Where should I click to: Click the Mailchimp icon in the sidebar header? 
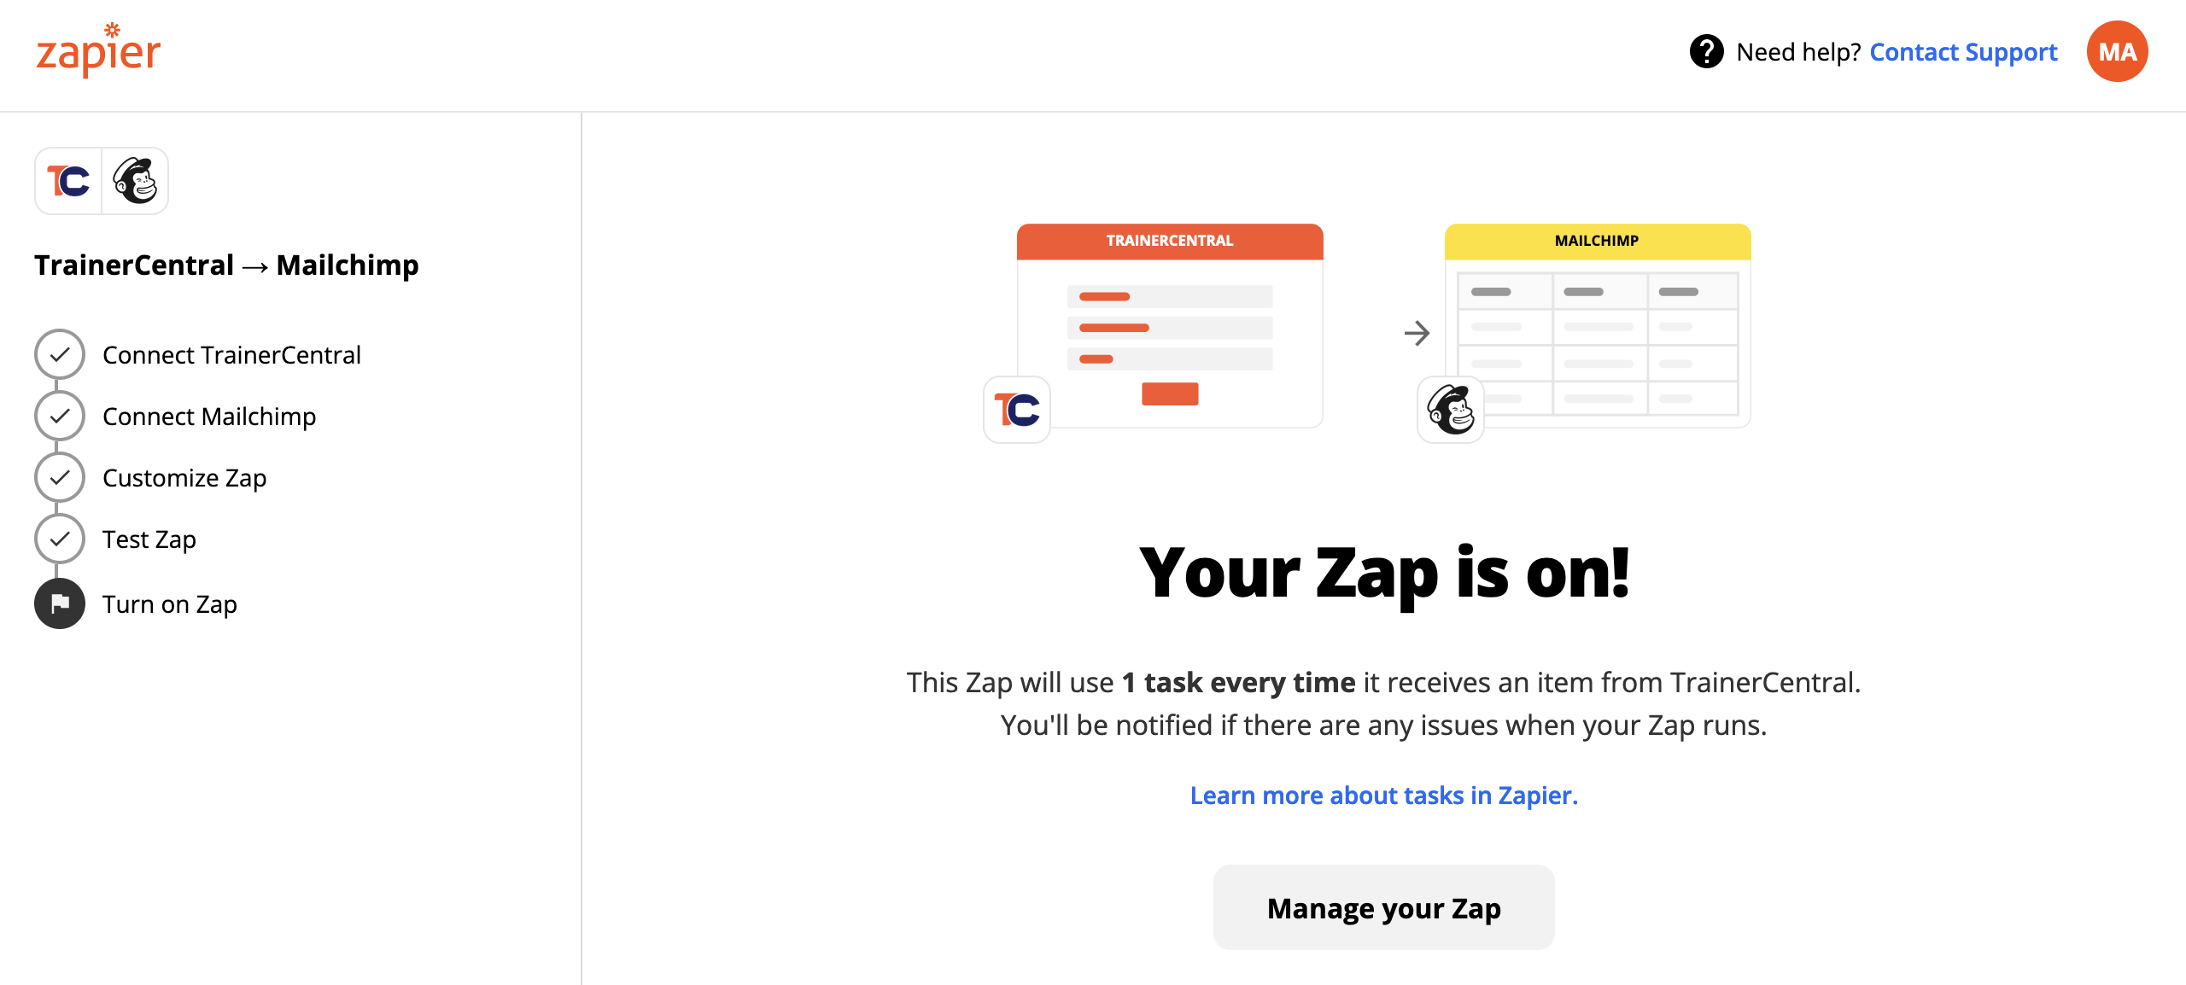coord(136,181)
